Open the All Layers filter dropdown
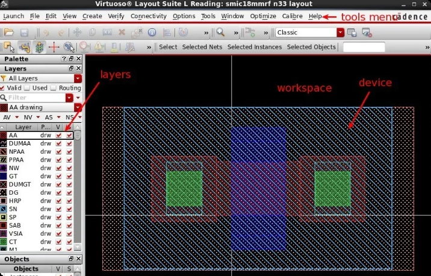 [78, 78]
